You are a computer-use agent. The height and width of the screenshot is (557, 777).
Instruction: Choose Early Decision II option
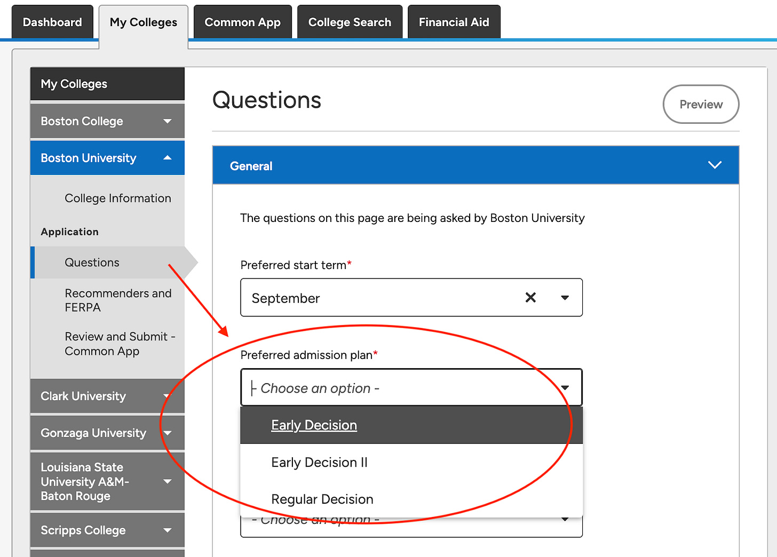click(411, 462)
